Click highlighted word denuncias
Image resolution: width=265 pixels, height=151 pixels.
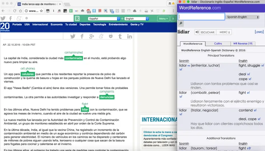(x=107, y=97)
